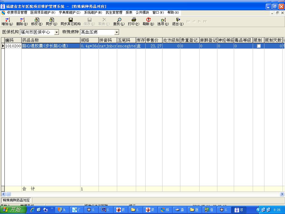Click the 规格 column header

(x=89, y=40)
